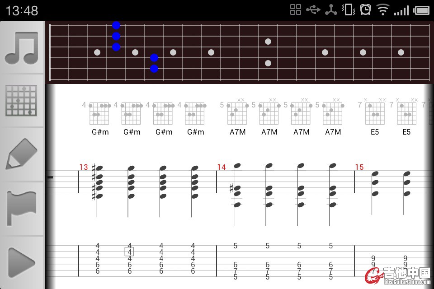The width and height of the screenshot is (434, 289).
Task: Tap the topmost blue dot on fretboard
Action: click(116, 25)
